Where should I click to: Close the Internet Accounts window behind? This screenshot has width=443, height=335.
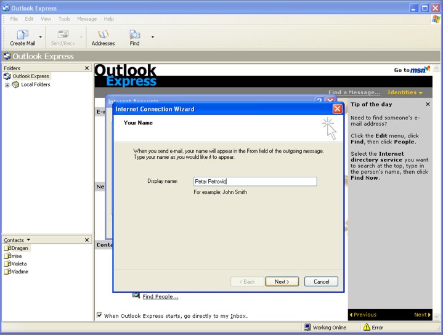330,100
